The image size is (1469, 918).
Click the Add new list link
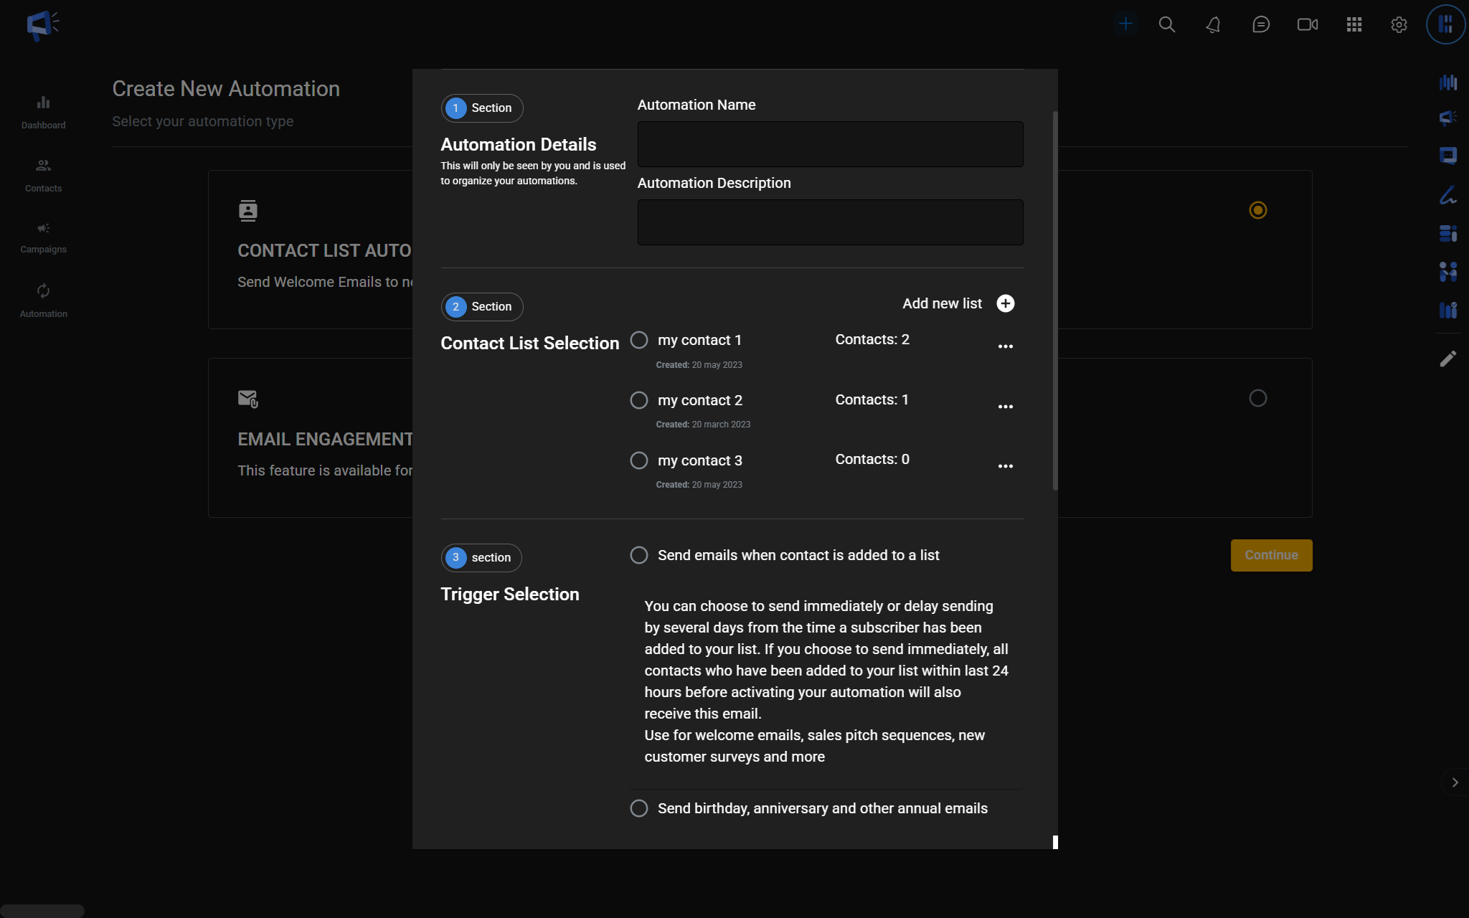click(942, 303)
